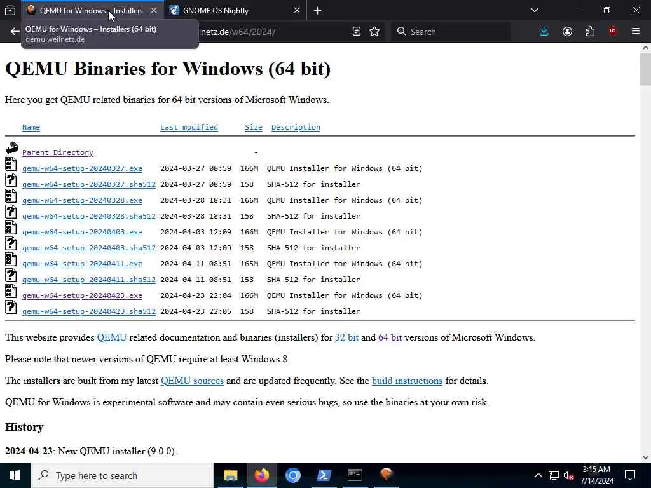651x488 pixels.
Task: Open the notification center icon
Action: click(x=630, y=475)
